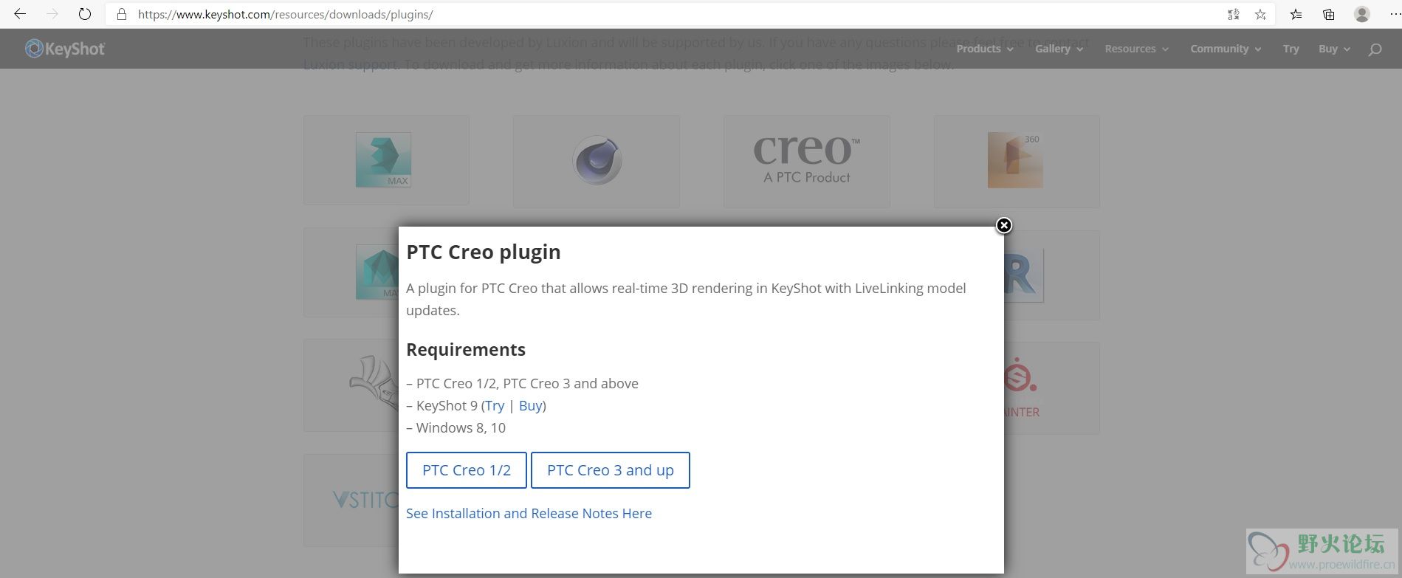Click the Try link beside KeyShot 9
This screenshot has width=1402, height=578.
(495, 405)
